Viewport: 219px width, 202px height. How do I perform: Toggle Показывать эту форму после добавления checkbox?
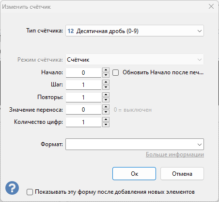click(30, 192)
